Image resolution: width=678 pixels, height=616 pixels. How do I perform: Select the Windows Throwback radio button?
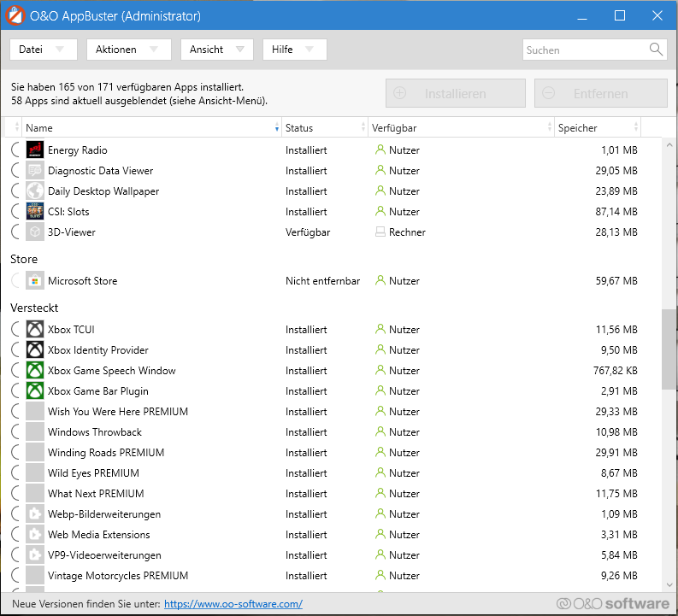click(x=15, y=432)
